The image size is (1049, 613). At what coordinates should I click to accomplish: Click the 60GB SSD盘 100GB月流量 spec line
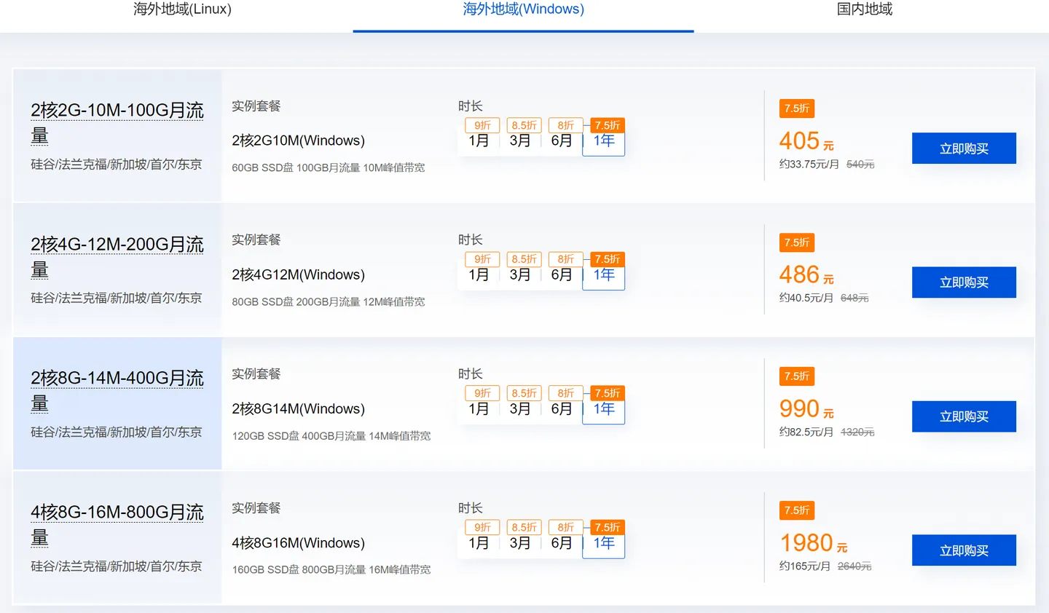328,167
